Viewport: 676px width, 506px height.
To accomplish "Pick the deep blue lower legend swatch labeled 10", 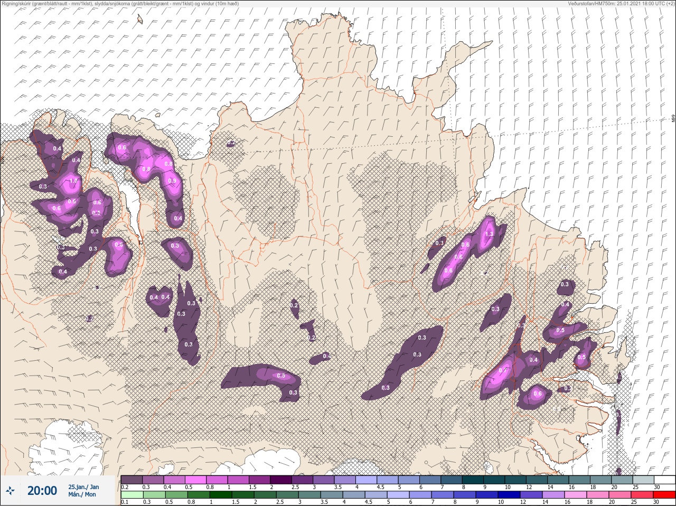I will click(509, 495).
